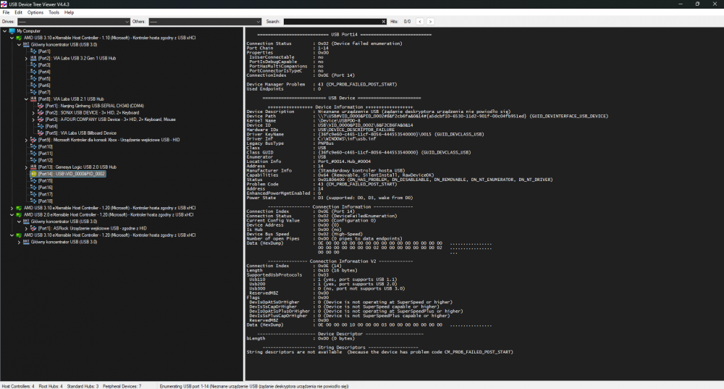Click the Microsoft Xbox controller device icon

click(33, 139)
